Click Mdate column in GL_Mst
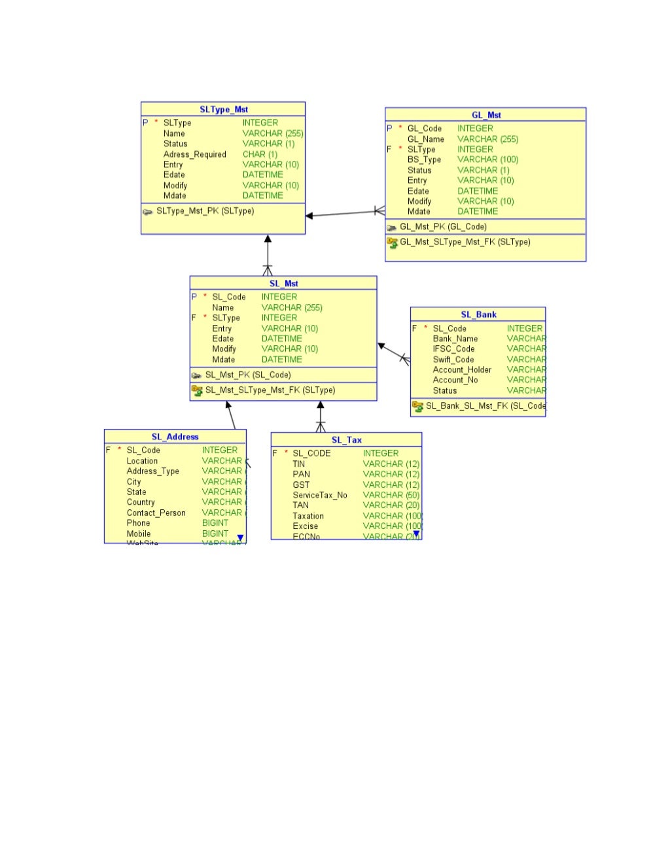The image size is (670, 867). [x=419, y=212]
